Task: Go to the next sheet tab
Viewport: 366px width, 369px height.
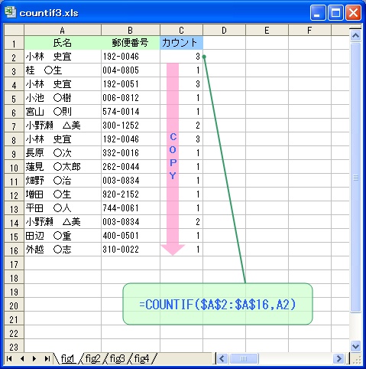Action: tap(34, 359)
